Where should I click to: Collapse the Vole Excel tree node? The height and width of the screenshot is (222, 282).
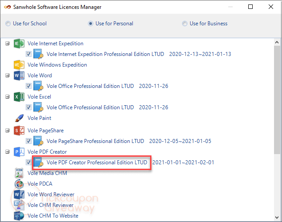(x=8, y=97)
